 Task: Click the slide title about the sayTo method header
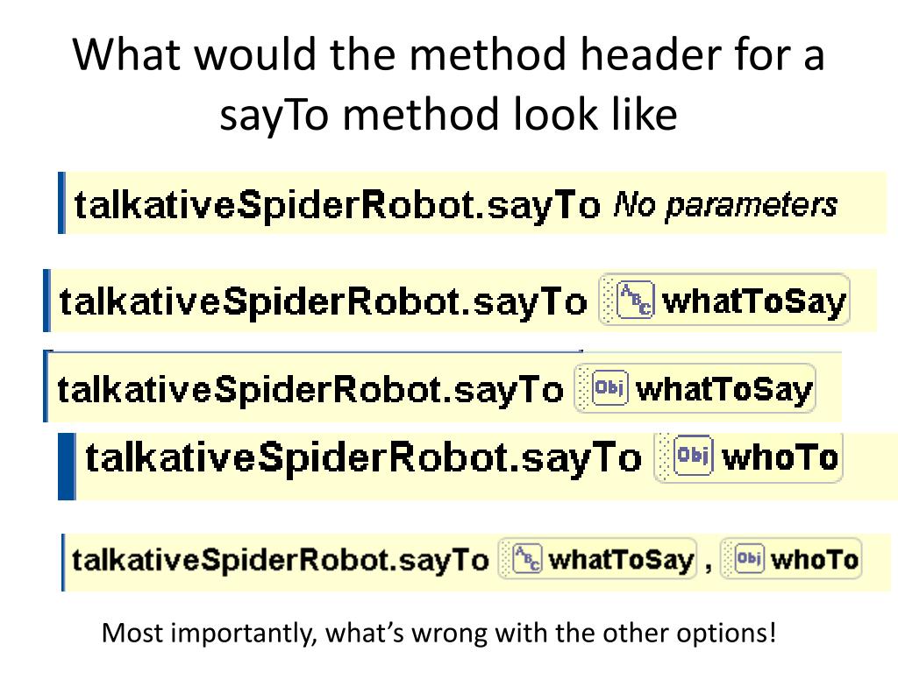pyautogui.click(x=448, y=84)
